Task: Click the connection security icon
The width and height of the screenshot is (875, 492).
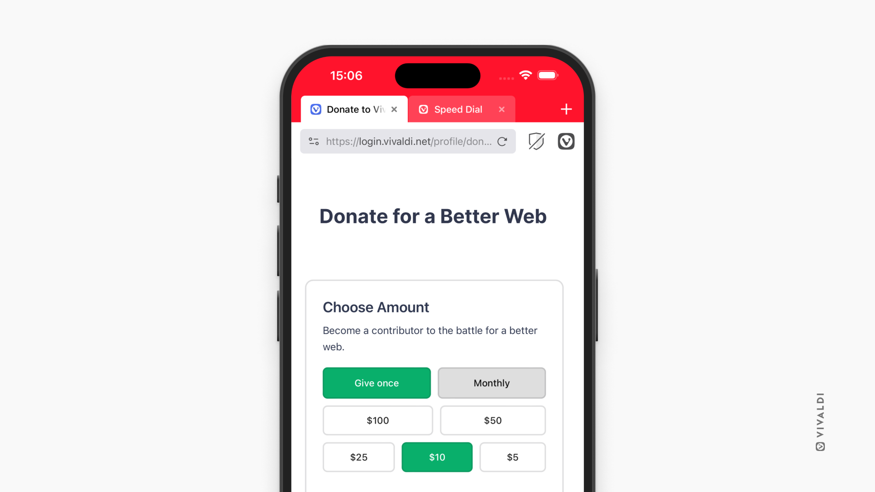Action: pyautogui.click(x=314, y=141)
